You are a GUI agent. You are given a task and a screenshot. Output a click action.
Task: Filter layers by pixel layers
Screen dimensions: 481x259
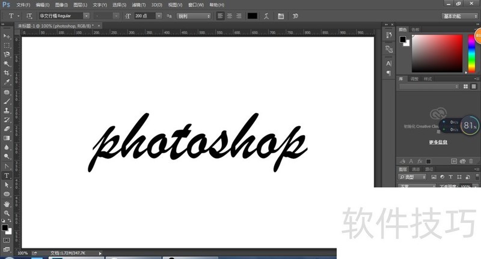[x=434, y=177]
